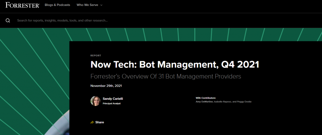Click the yellow Share arrow icon

click(x=92, y=122)
